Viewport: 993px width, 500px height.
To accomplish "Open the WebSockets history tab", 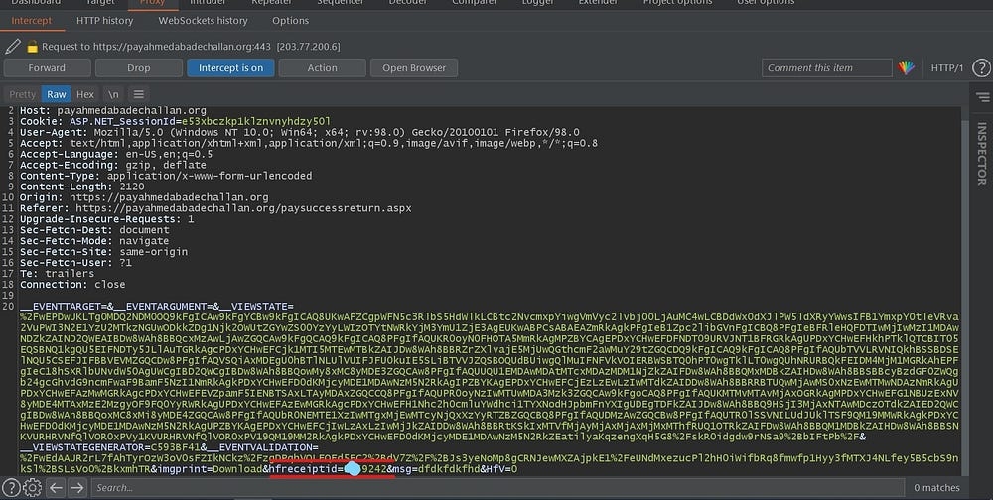I will click(203, 20).
